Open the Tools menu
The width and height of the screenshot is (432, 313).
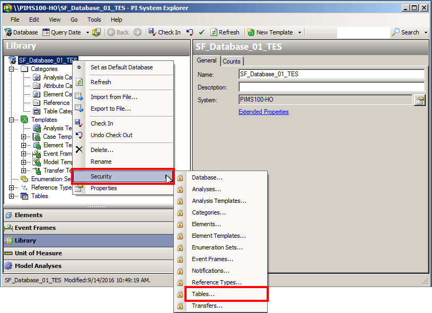pos(94,20)
